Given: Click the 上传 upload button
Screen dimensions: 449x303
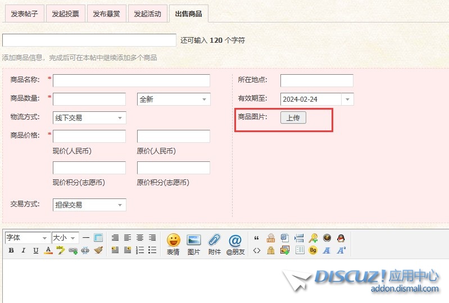Looking at the screenshot, I should pyautogui.click(x=293, y=117).
